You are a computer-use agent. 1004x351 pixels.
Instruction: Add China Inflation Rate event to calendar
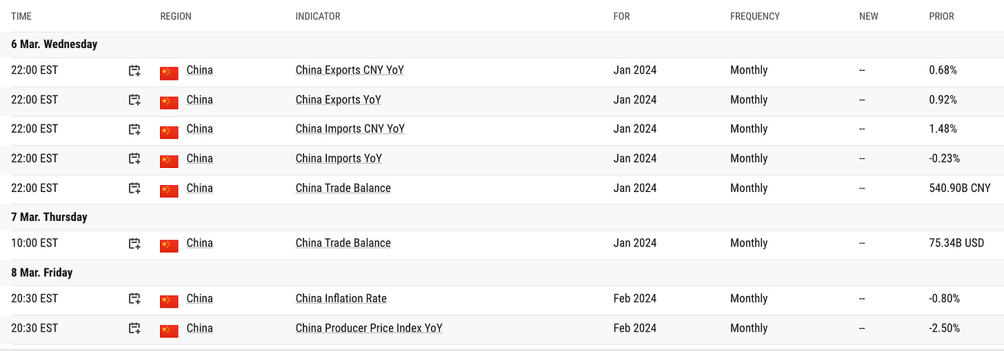[x=134, y=299]
